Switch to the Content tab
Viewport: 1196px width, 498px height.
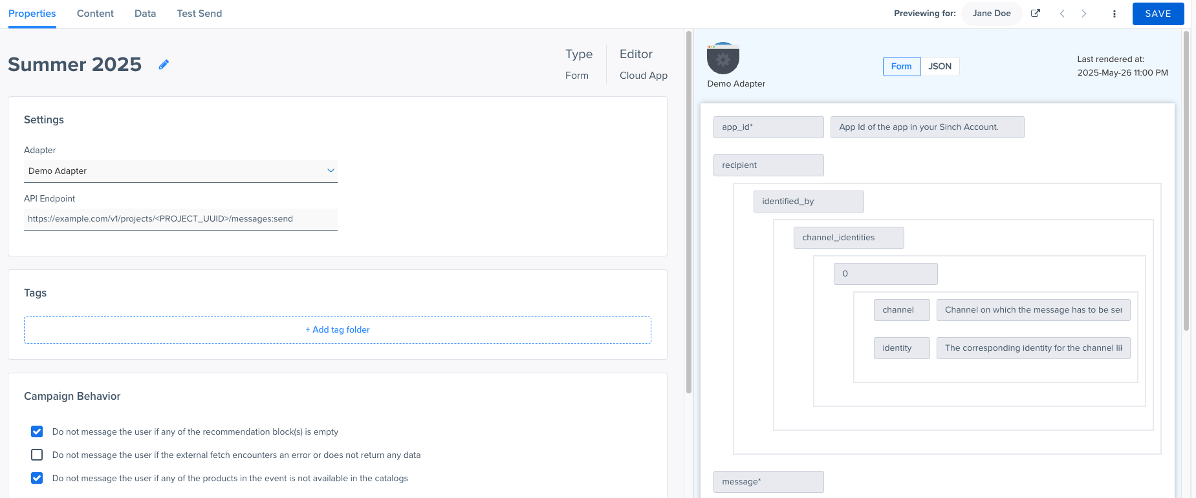click(95, 14)
